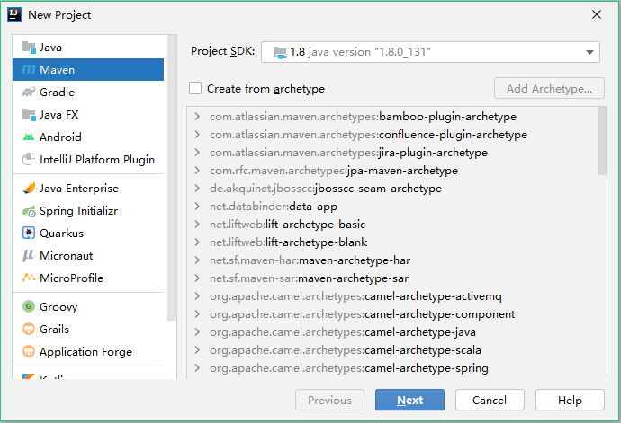Choose the Grails icon
Screen dimensions: 621x423
click(x=29, y=330)
